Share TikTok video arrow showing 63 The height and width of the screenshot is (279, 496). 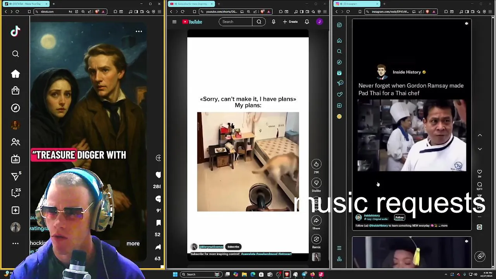click(158, 247)
